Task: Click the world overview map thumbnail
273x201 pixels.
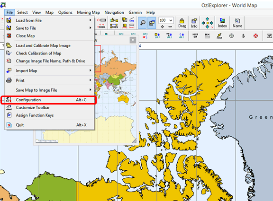Action: pos(116,94)
